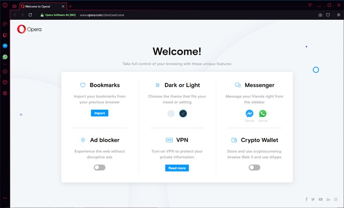
Task: Click the Ad blocker heading
Action: point(105,140)
